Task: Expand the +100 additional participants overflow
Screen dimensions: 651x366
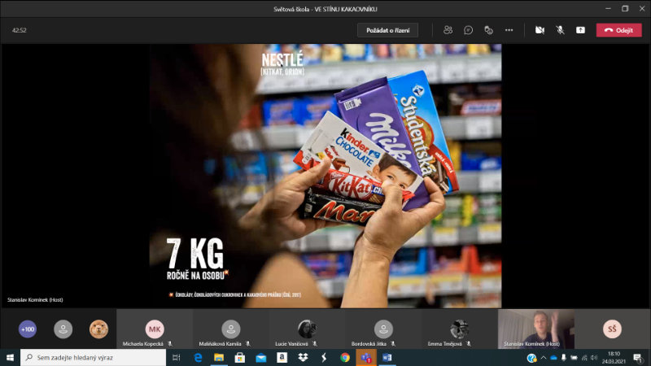Action: pos(28,329)
